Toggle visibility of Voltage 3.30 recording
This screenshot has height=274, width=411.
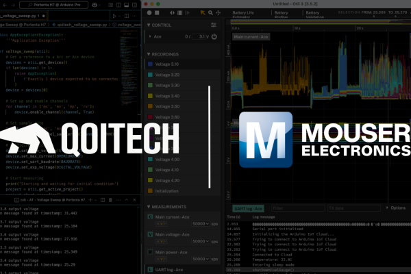[150, 85]
